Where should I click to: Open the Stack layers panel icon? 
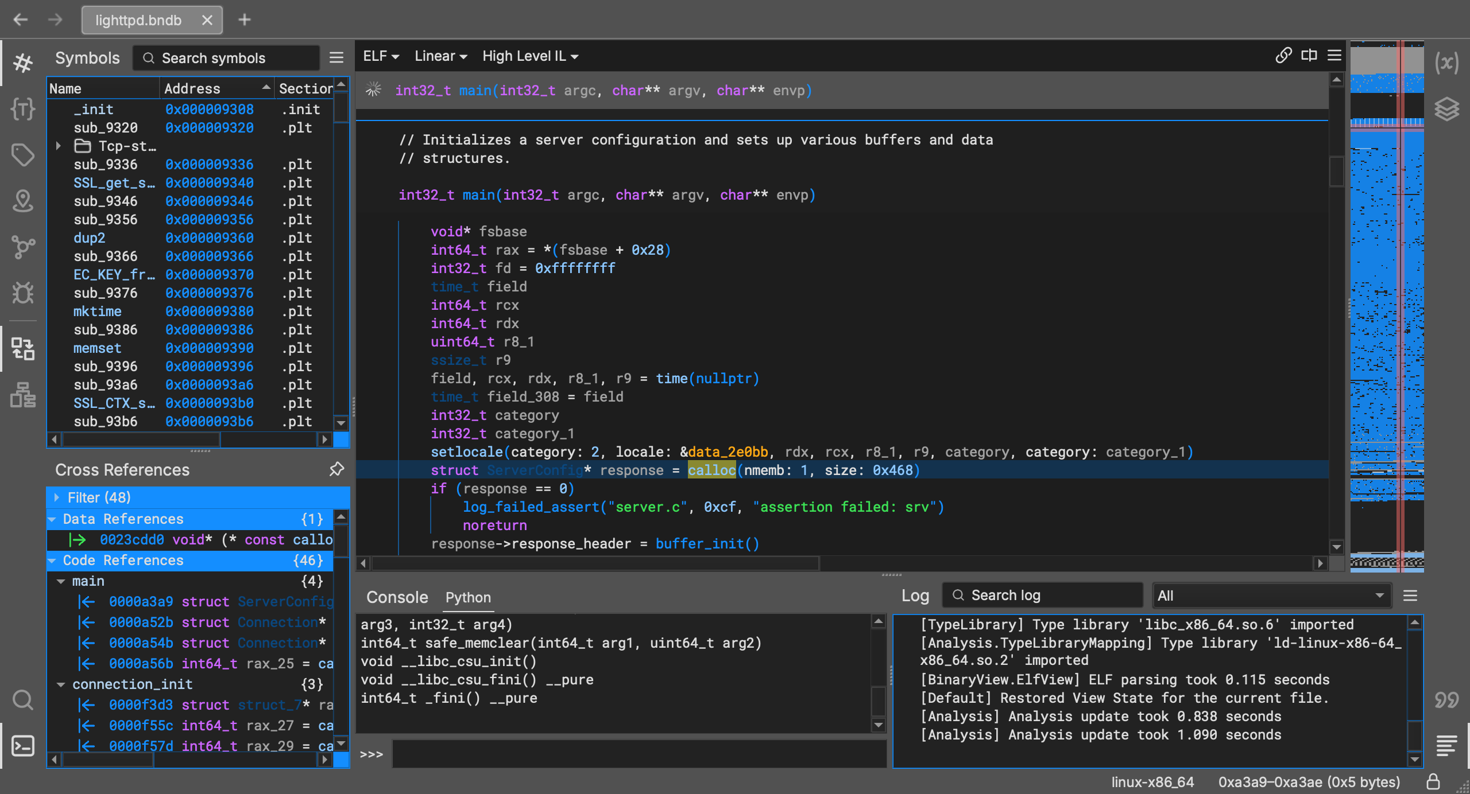click(1446, 109)
